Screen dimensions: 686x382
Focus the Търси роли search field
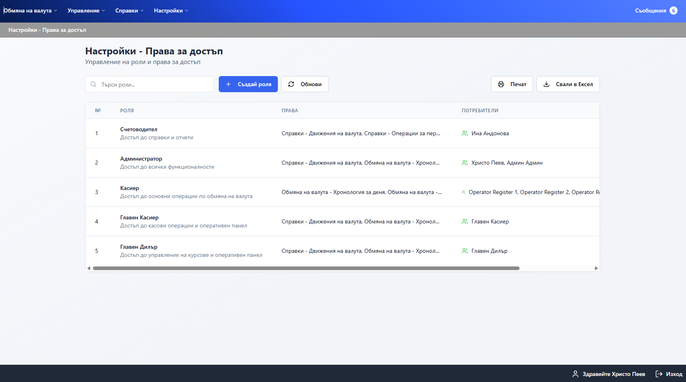pyautogui.click(x=155, y=85)
